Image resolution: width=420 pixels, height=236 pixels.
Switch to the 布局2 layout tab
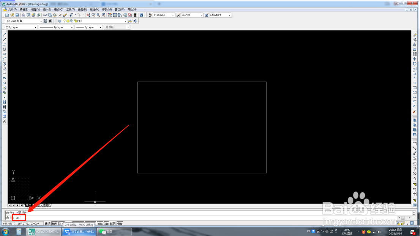click(x=46, y=205)
